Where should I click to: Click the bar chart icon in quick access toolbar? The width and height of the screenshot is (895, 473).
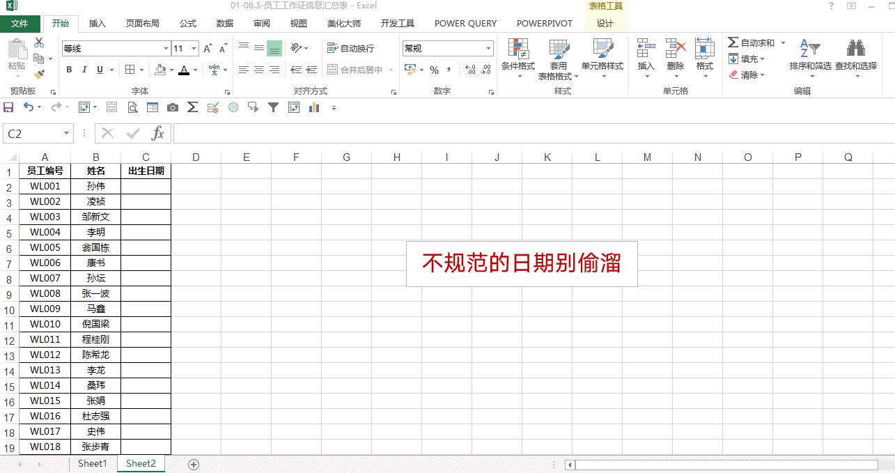tap(314, 107)
